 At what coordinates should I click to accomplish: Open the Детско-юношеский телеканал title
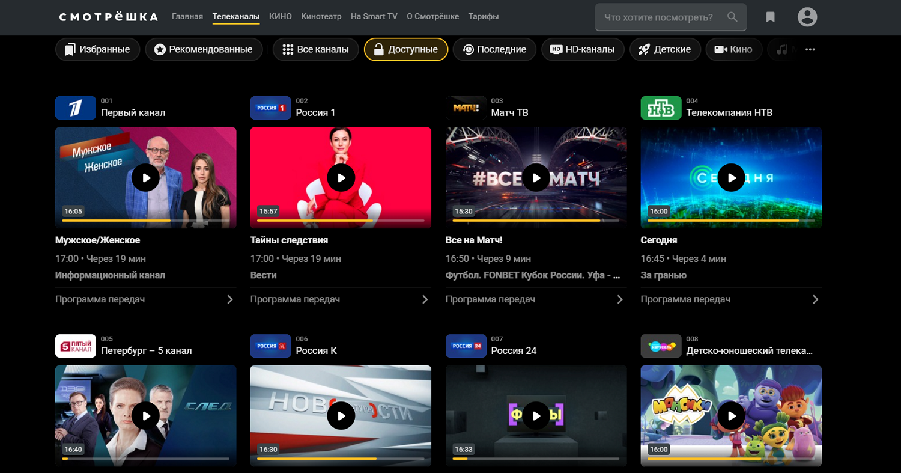pyautogui.click(x=750, y=350)
